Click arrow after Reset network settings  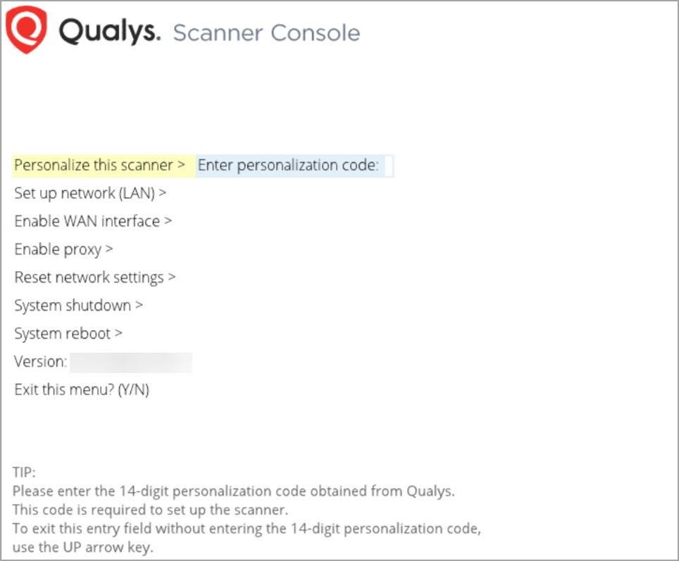click(x=172, y=277)
